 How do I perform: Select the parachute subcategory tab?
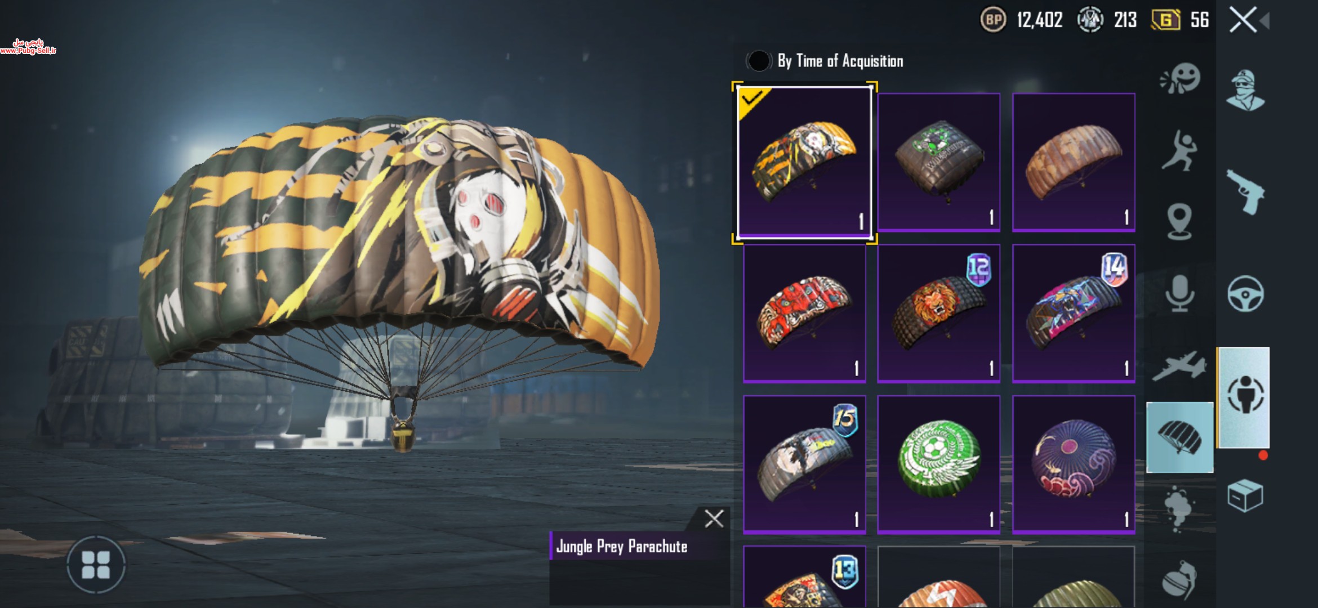tap(1179, 437)
